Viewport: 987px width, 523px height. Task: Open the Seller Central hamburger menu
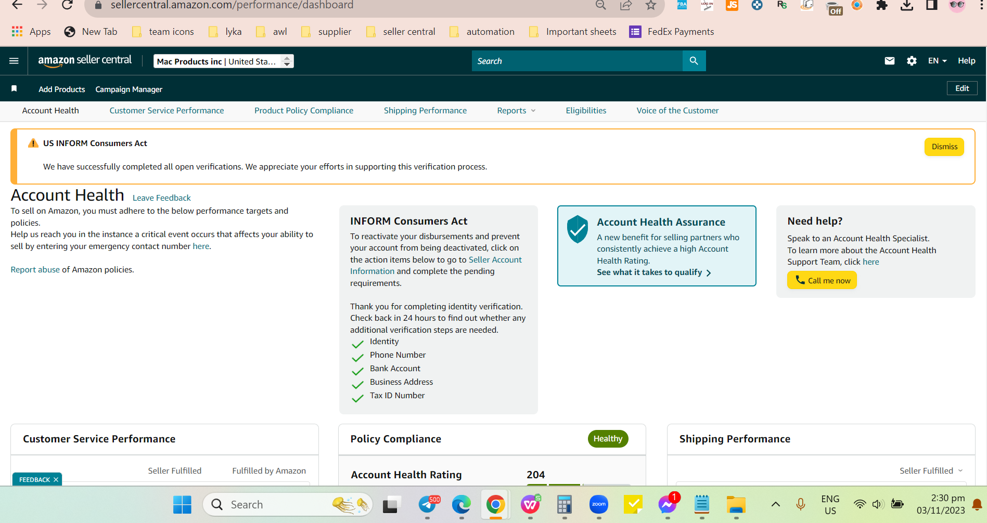pyautogui.click(x=14, y=61)
